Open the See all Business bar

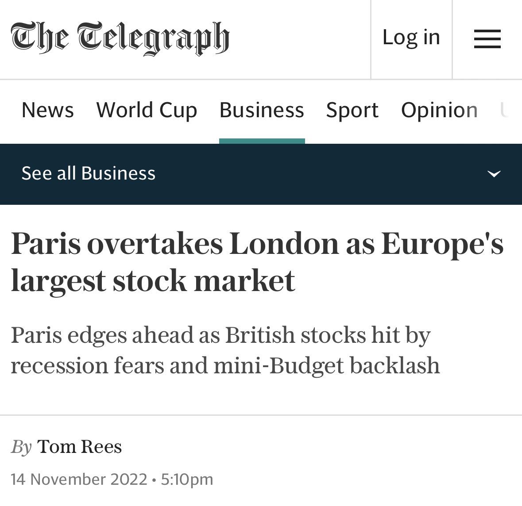pyautogui.click(x=261, y=174)
